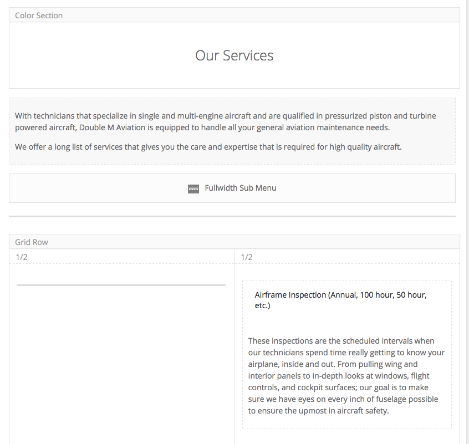Screen dimensions: 469x444
Task: Click the Double M Aviation text line
Action: pos(202,127)
